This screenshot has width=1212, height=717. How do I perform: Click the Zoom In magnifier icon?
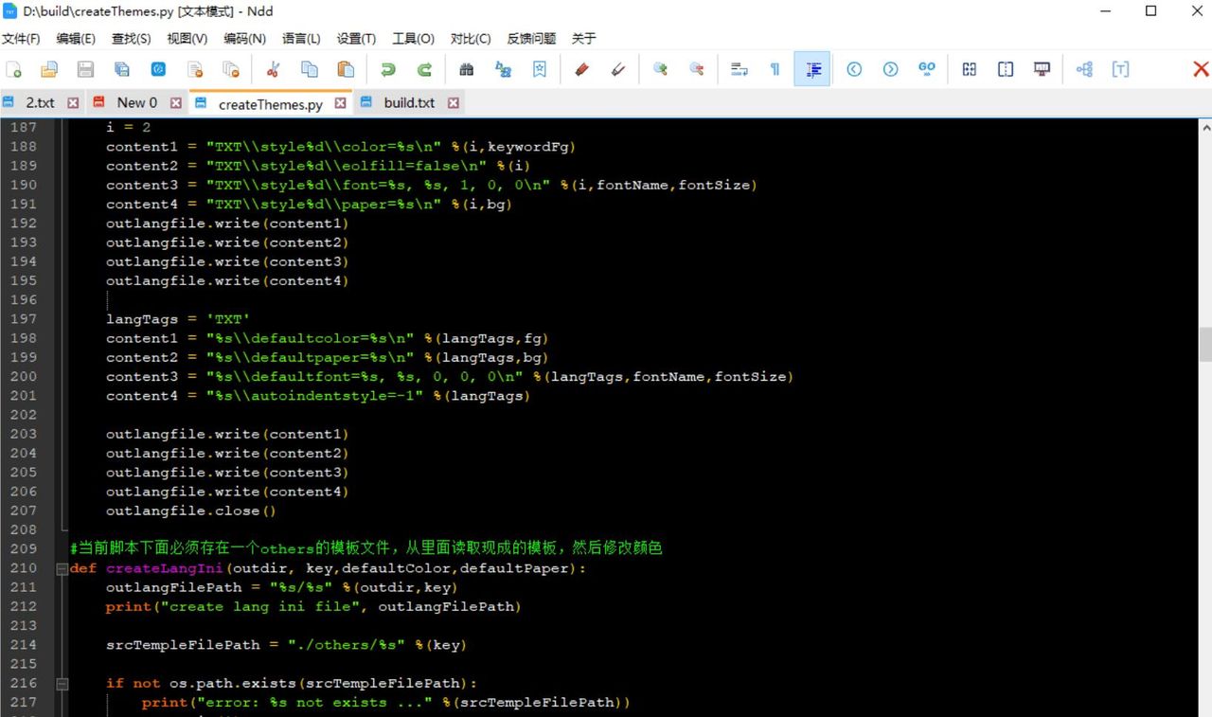(660, 69)
